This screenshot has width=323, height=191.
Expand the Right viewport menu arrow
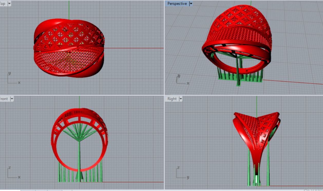point(180,99)
